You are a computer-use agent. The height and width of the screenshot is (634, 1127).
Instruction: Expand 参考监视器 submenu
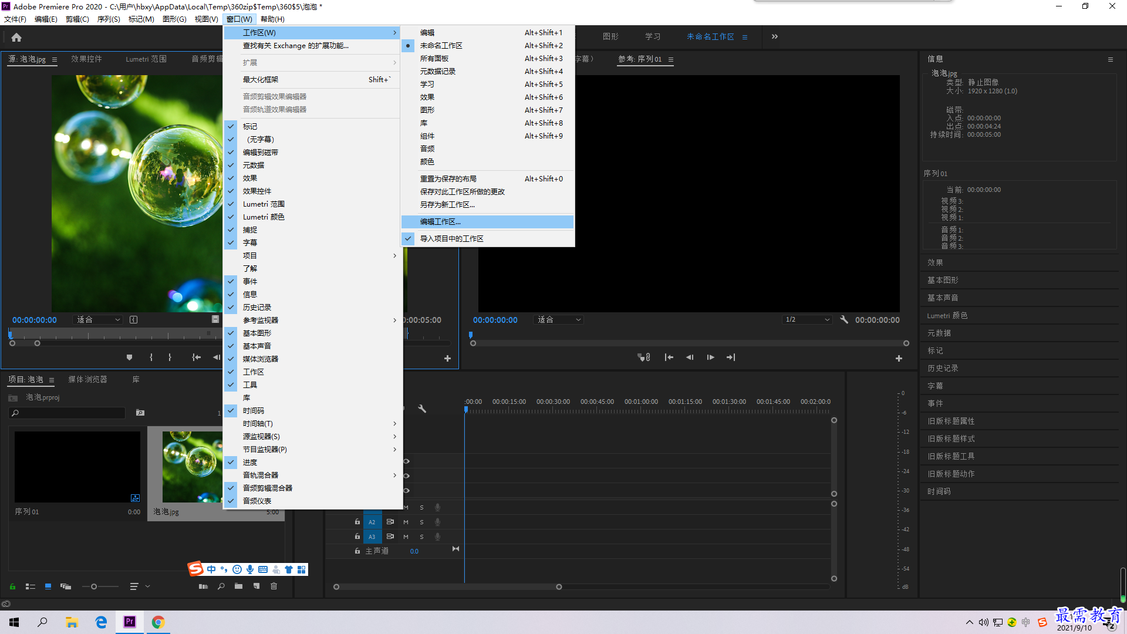tap(312, 320)
